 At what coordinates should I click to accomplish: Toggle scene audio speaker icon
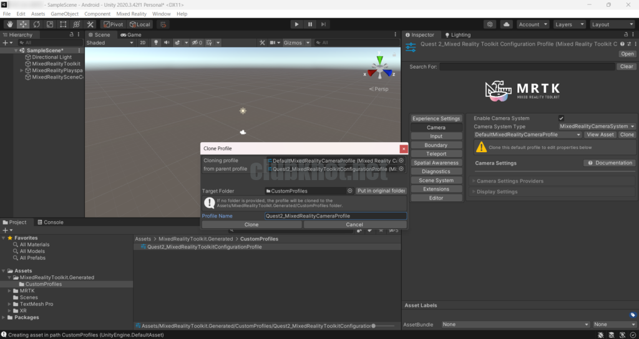pos(167,43)
